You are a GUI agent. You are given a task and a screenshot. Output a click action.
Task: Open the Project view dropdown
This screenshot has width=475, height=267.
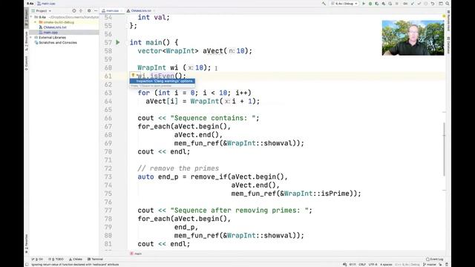pos(42,11)
